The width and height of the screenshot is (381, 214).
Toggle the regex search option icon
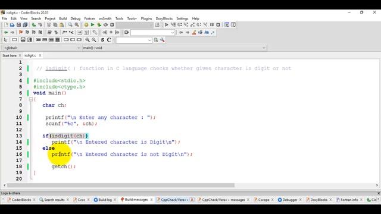pos(213,32)
